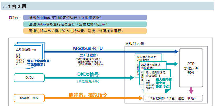Select the orange 脉冲串/模拟输入 control bar

[85, 31]
